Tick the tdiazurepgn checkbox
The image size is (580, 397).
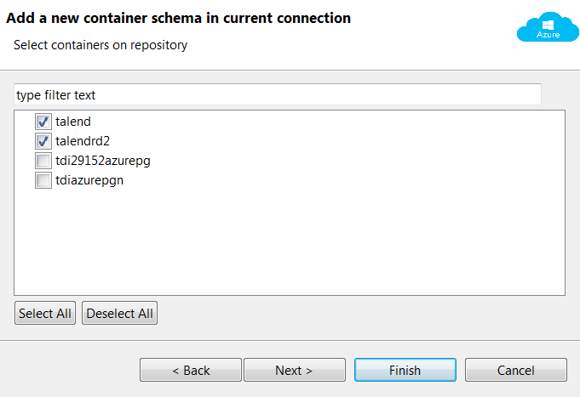coord(43,180)
